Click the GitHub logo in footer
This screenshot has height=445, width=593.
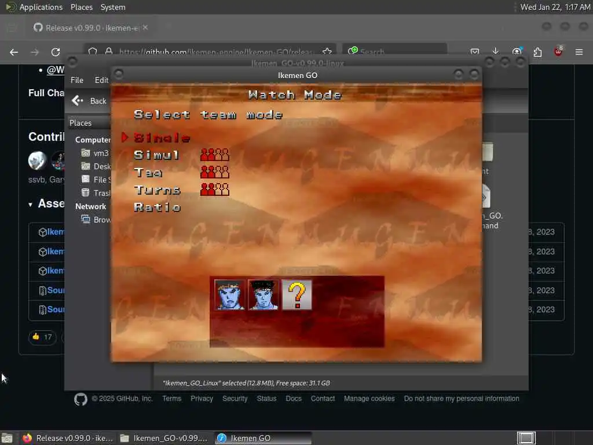click(x=80, y=399)
